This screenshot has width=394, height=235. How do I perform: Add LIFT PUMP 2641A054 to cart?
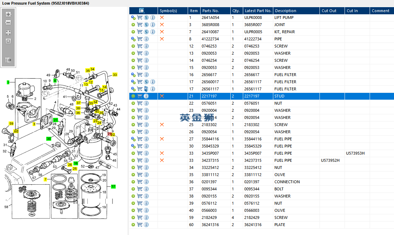pos(140,17)
